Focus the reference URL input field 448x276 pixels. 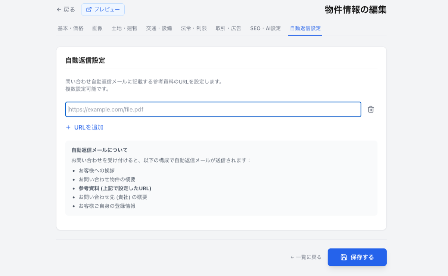[x=213, y=110]
